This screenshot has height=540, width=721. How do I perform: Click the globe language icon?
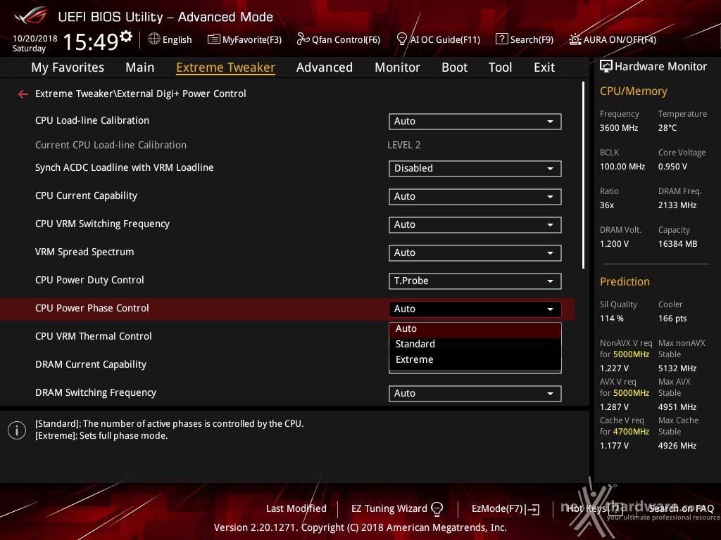click(154, 39)
